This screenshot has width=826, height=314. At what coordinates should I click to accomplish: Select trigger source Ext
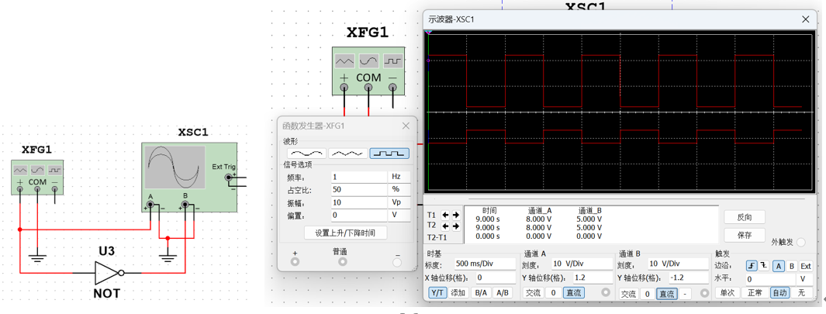click(x=806, y=265)
